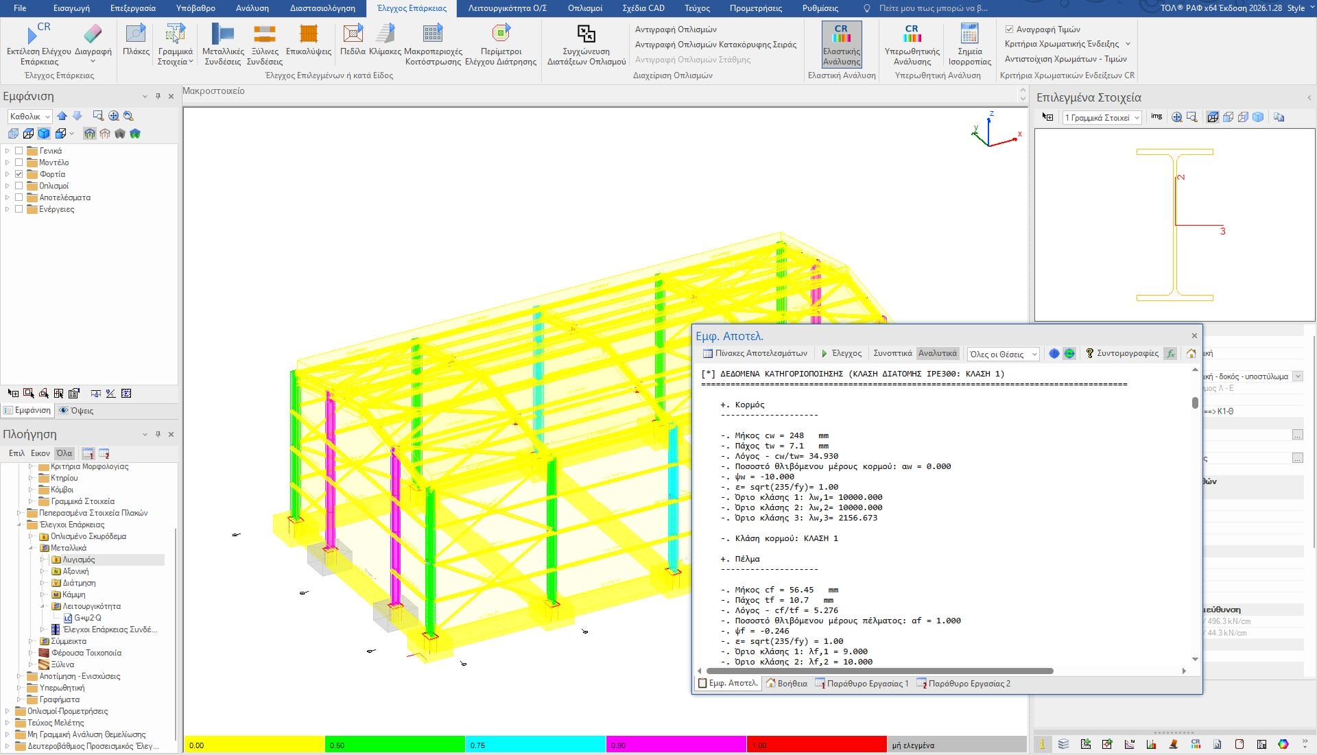Enable the Αναγραφή Τιμών checkbox
Image resolution: width=1317 pixels, height=755 pixels.
point(1009,29)
